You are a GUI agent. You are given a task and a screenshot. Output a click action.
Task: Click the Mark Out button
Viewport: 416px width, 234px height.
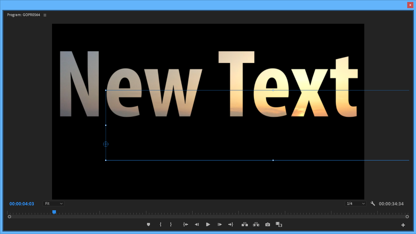171,225
